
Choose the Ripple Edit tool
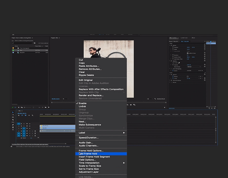click(13, 117)
